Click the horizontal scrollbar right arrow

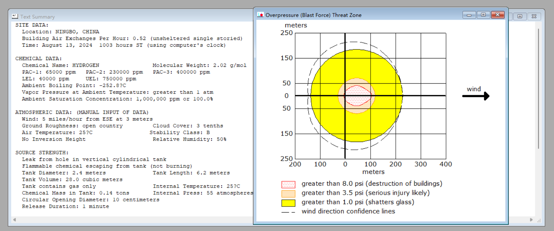[x=531, y=220]
